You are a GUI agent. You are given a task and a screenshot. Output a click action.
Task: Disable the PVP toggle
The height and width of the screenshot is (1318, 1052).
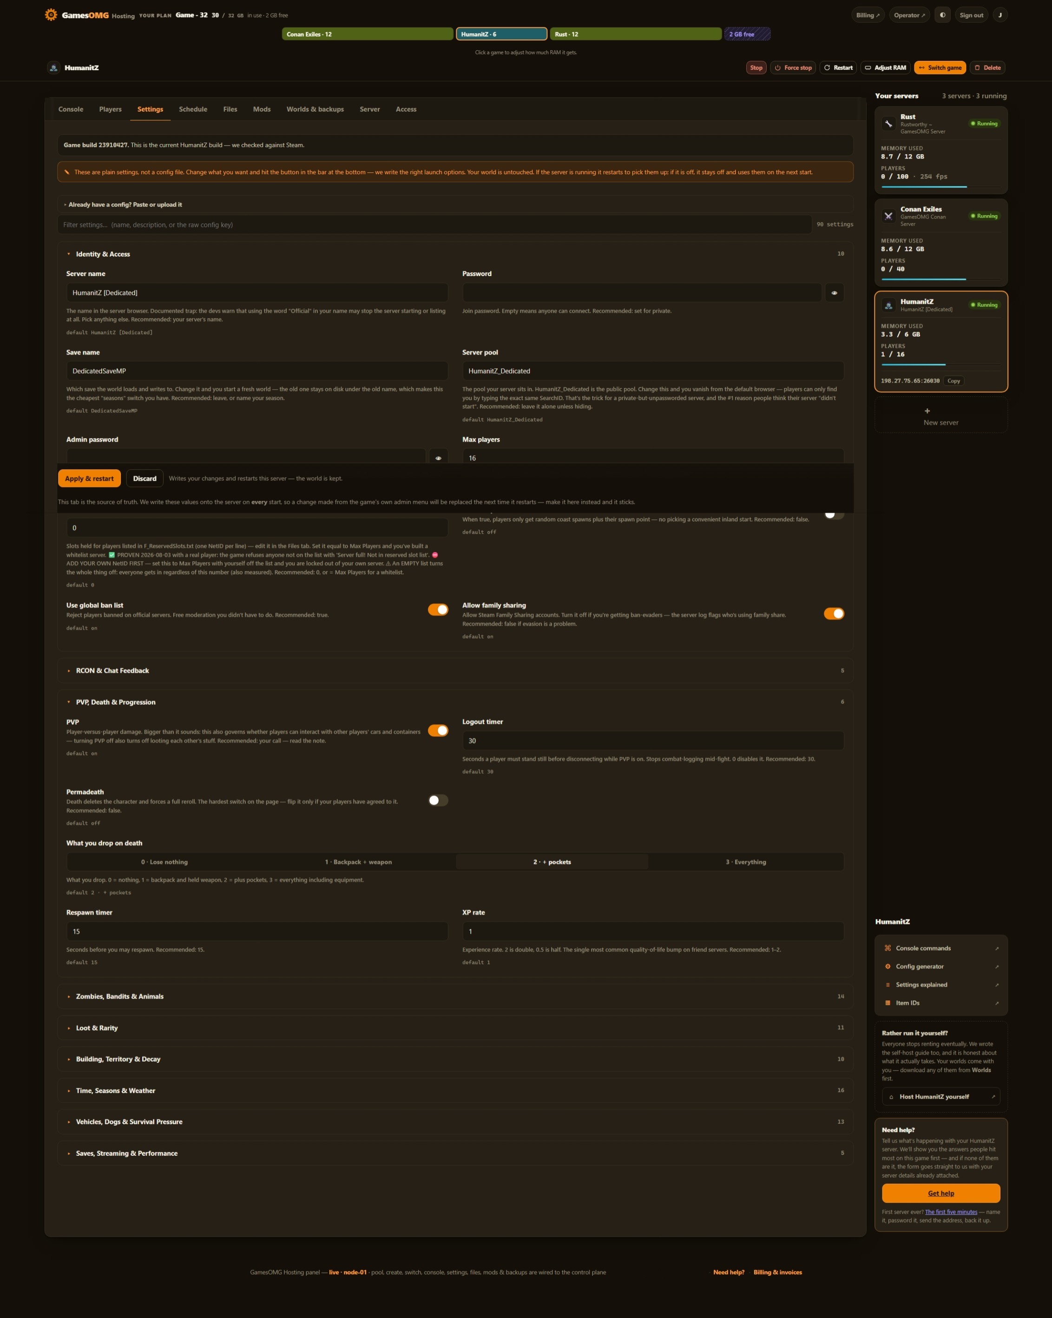point(438,730)
